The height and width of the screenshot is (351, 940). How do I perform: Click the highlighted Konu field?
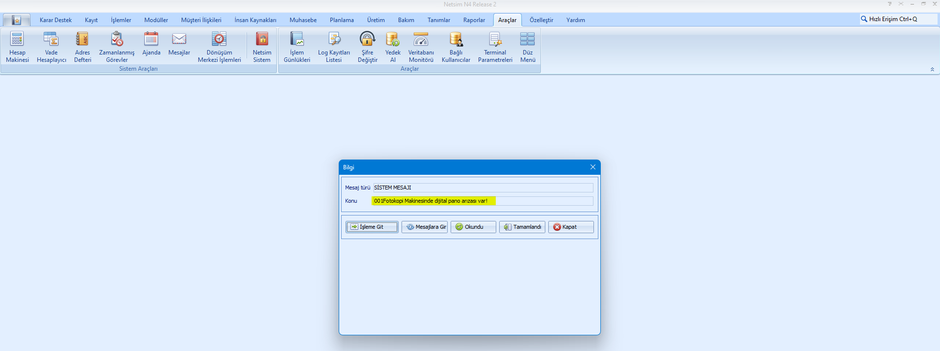click(483, 201)
